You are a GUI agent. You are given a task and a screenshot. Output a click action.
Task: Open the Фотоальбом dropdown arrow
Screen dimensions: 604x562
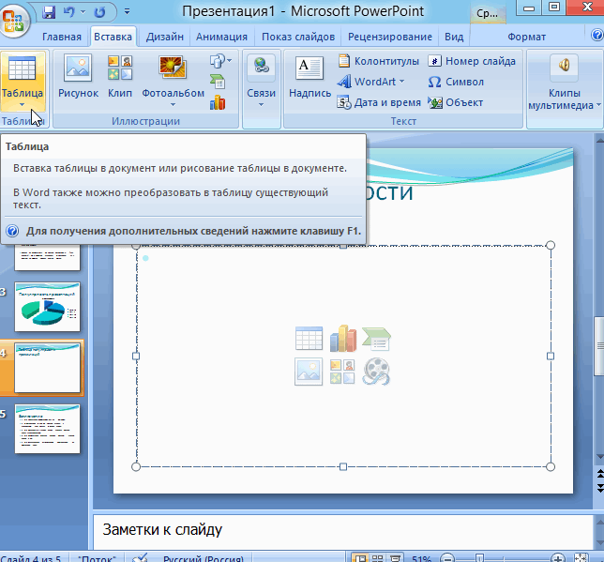click(173, 104)
